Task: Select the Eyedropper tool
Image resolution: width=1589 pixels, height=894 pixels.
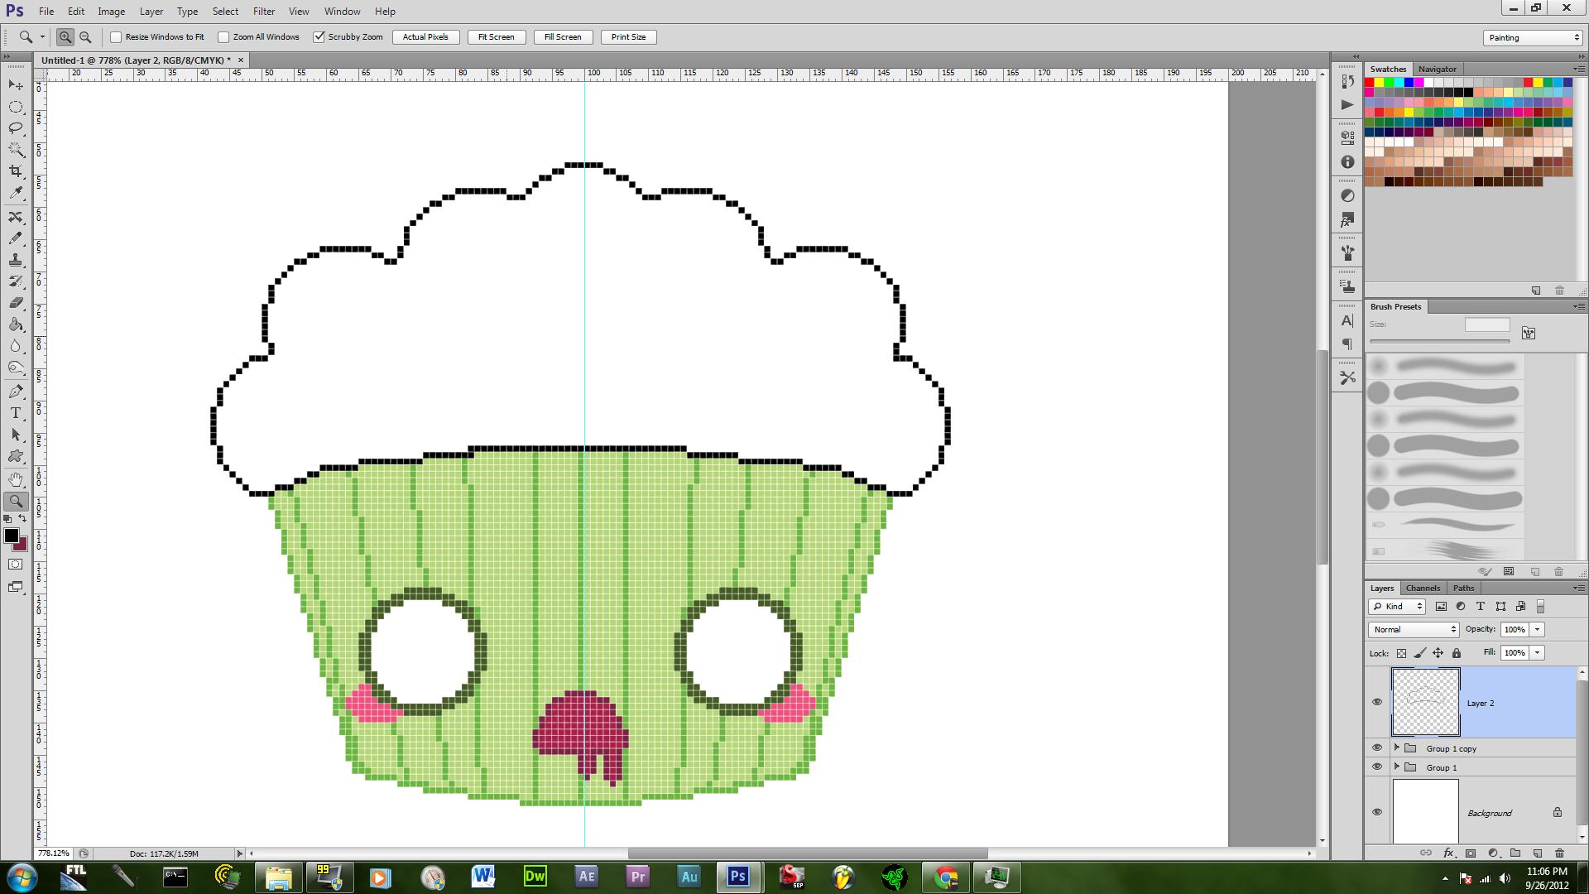Action: [16, 193]
